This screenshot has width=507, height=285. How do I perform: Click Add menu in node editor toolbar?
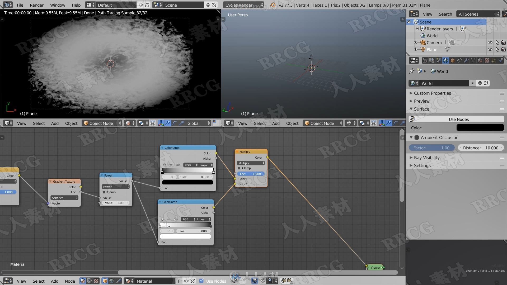[54, 281]
